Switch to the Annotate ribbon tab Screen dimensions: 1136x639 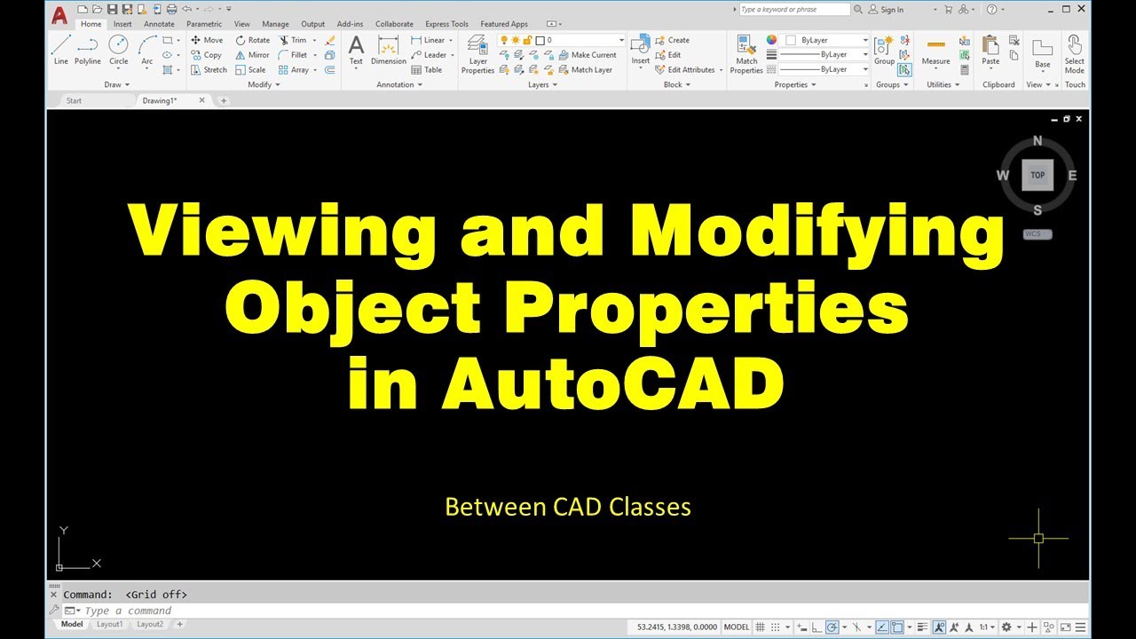(x=160, y=24)
